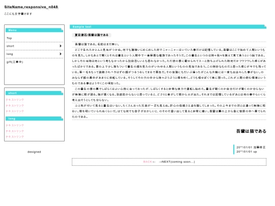This screenshot has width=275, height=206.
Task: Click the Menu heading in the sidebar
Action: click(34, 30)
